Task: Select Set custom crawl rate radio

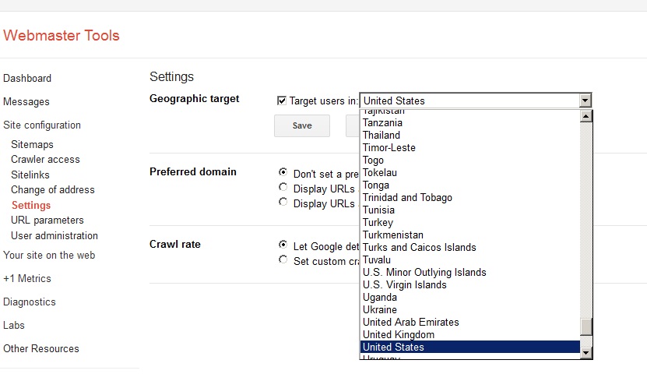Action: point(283,259)
